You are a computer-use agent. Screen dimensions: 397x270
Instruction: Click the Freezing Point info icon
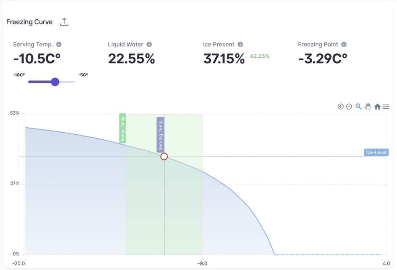point(344,44)
